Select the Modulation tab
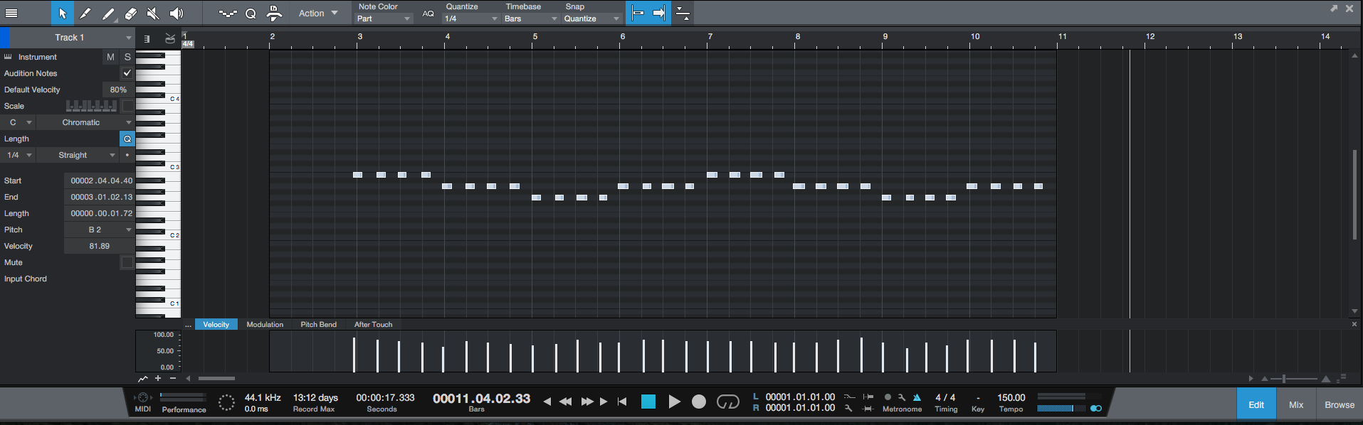Viewport: 1363px width, 425px height. pyautogui.click(x=265, y=324)
